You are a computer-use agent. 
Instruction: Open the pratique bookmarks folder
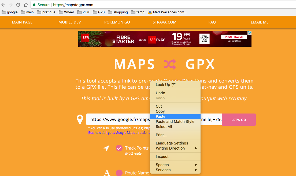[x=46, y=12]
